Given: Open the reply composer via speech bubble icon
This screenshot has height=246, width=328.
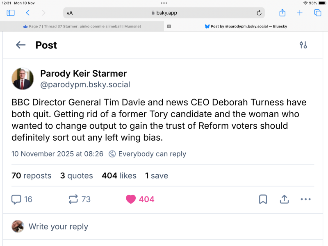Looking at the screenshot, I should coord(17,199).
